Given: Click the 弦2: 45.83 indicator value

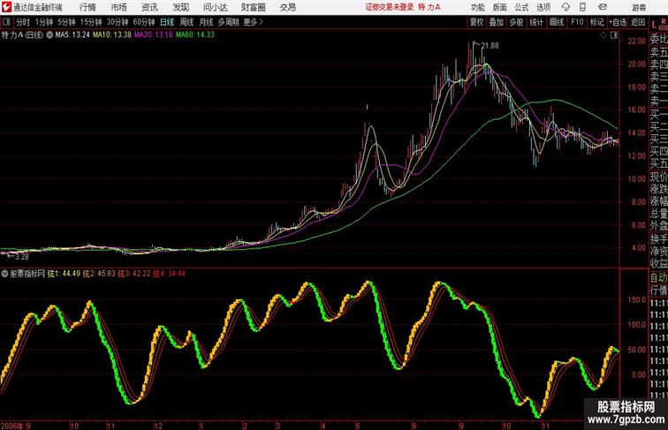Looking at the screenshot, I should click(99, 274).
